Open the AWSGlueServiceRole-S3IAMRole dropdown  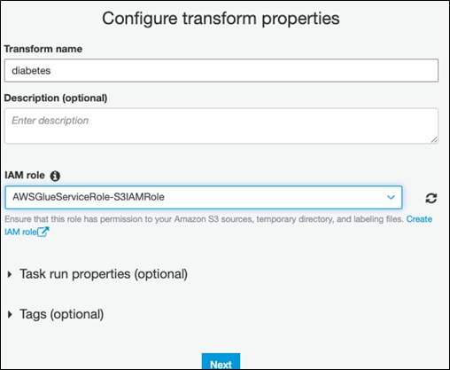pyautogui.click(x=204, y=197)
